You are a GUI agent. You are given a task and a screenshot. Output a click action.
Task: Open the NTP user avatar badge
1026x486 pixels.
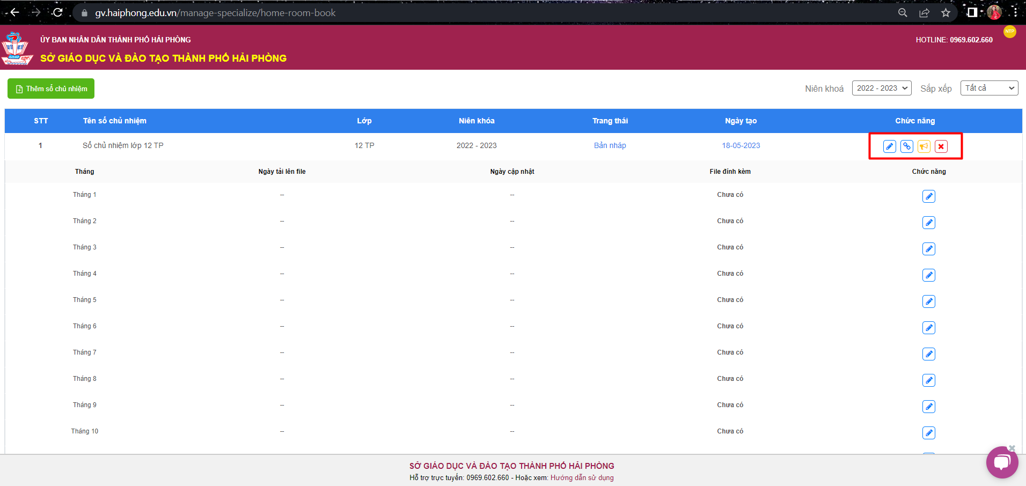coord(1009,32)
